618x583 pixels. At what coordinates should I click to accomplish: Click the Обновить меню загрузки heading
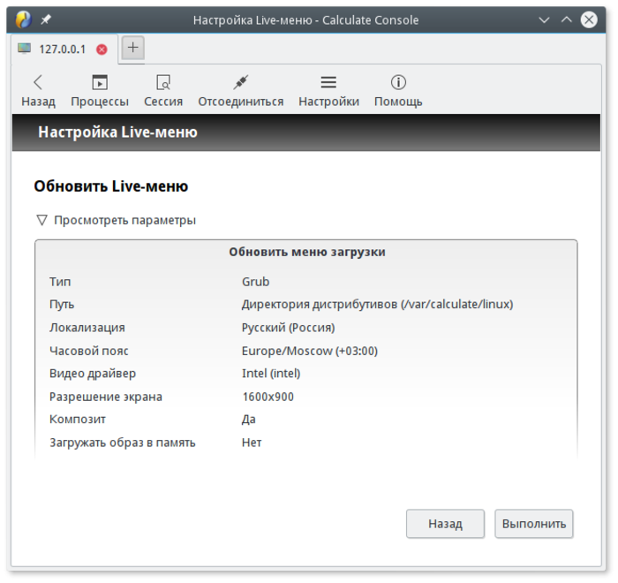(307, 252)
